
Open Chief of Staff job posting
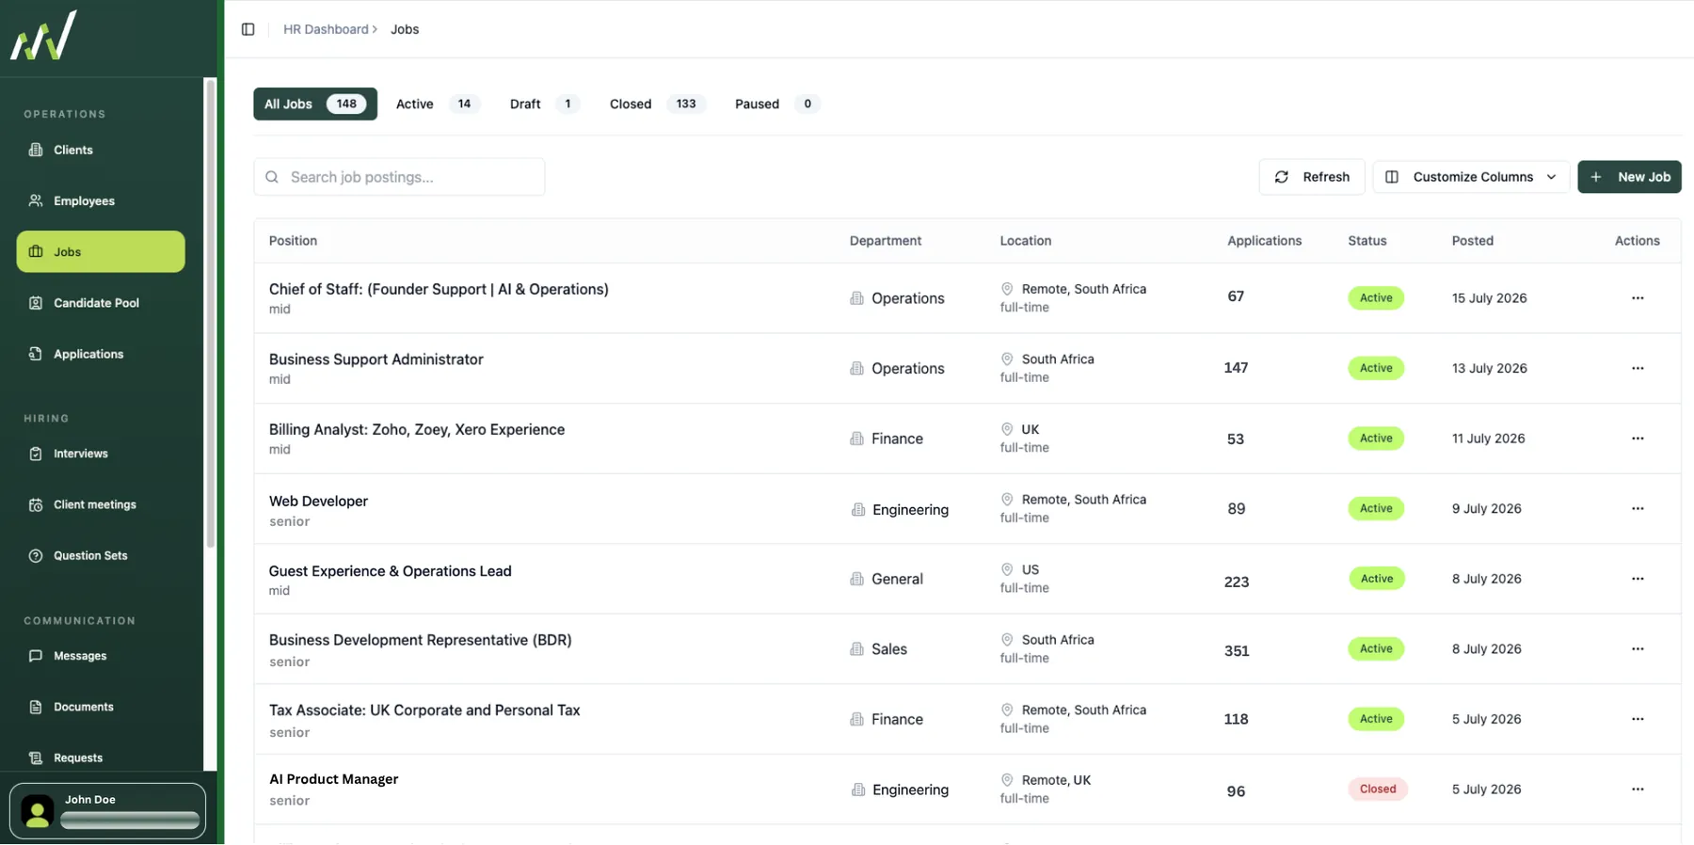[439, 289]
